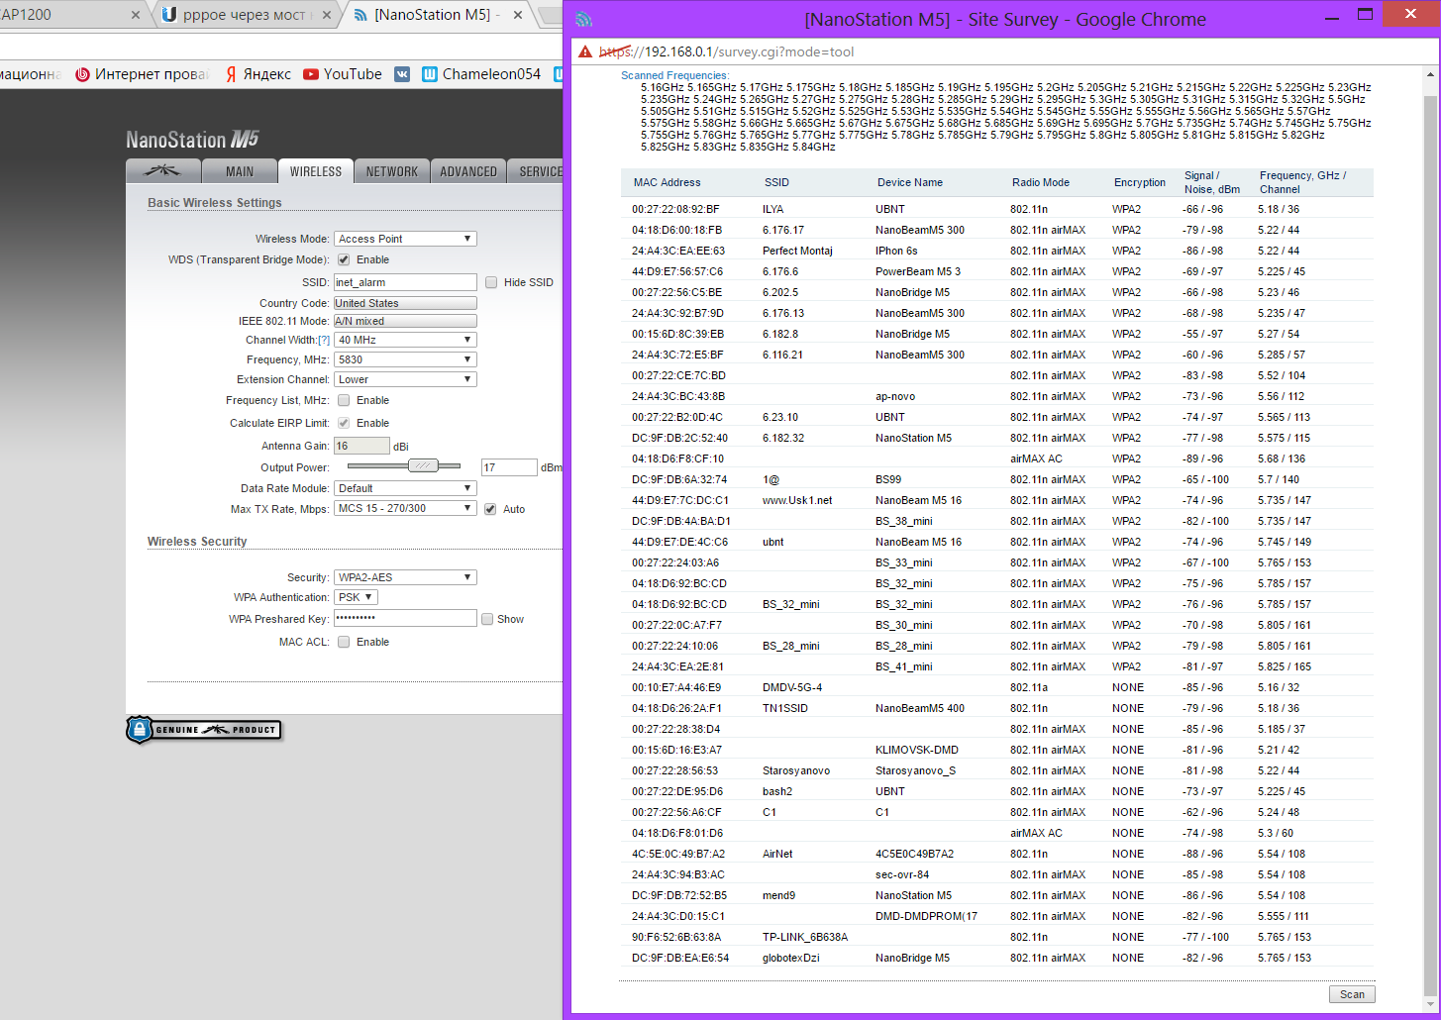
Task: Click the Site Survey scrollbar down arrow
Action: [x=1430, y=1004]
